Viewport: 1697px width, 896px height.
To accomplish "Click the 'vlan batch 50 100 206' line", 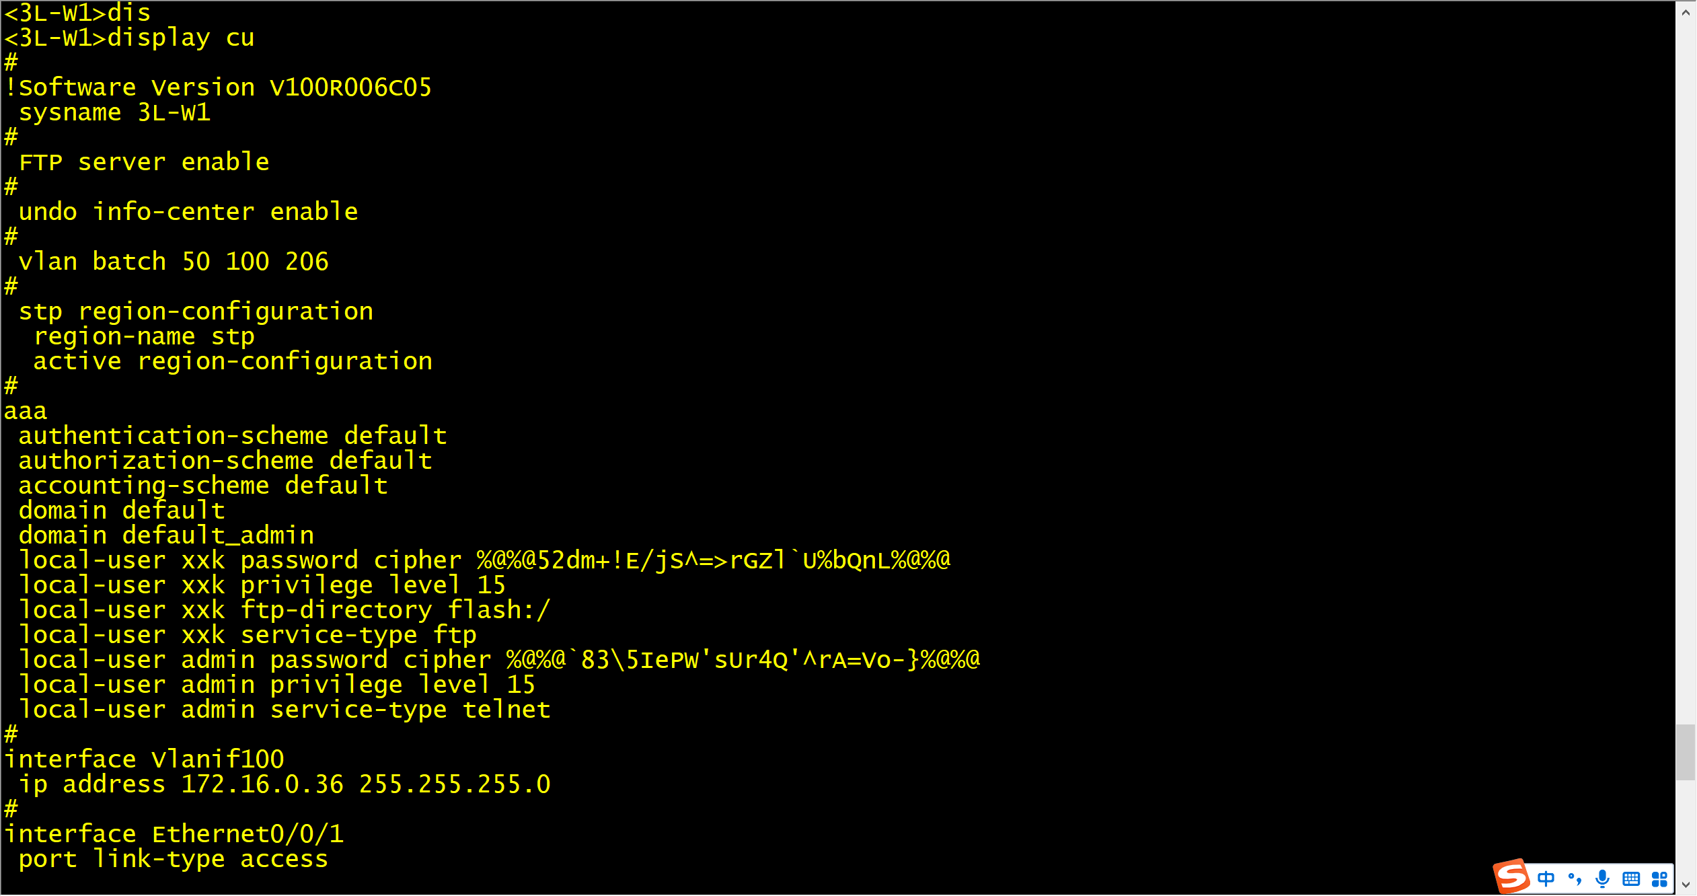I will pyautogui.click(x=174, y=262).
